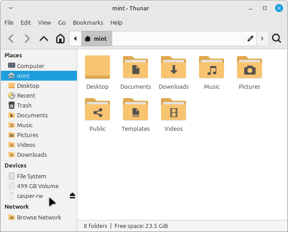Select the Documents folder icon in main view
The width and height of the screenshot is (288, 232).
tap(136, 67)
